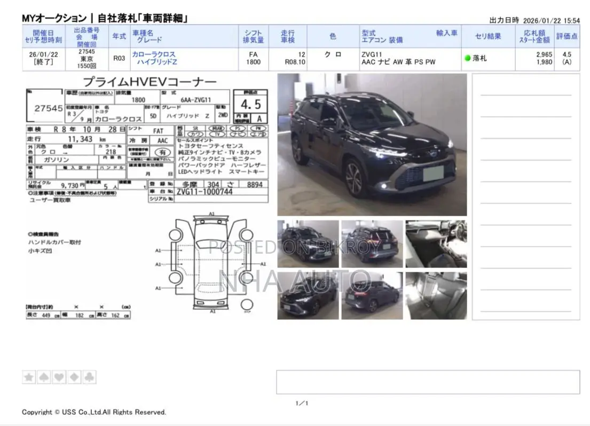This screenshot has width=590, height=426.
Task: Click the R03 year cell
Action: click(119, 58)
